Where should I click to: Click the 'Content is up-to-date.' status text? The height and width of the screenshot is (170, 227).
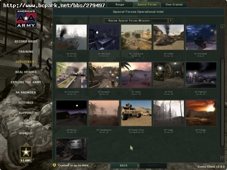74,165
